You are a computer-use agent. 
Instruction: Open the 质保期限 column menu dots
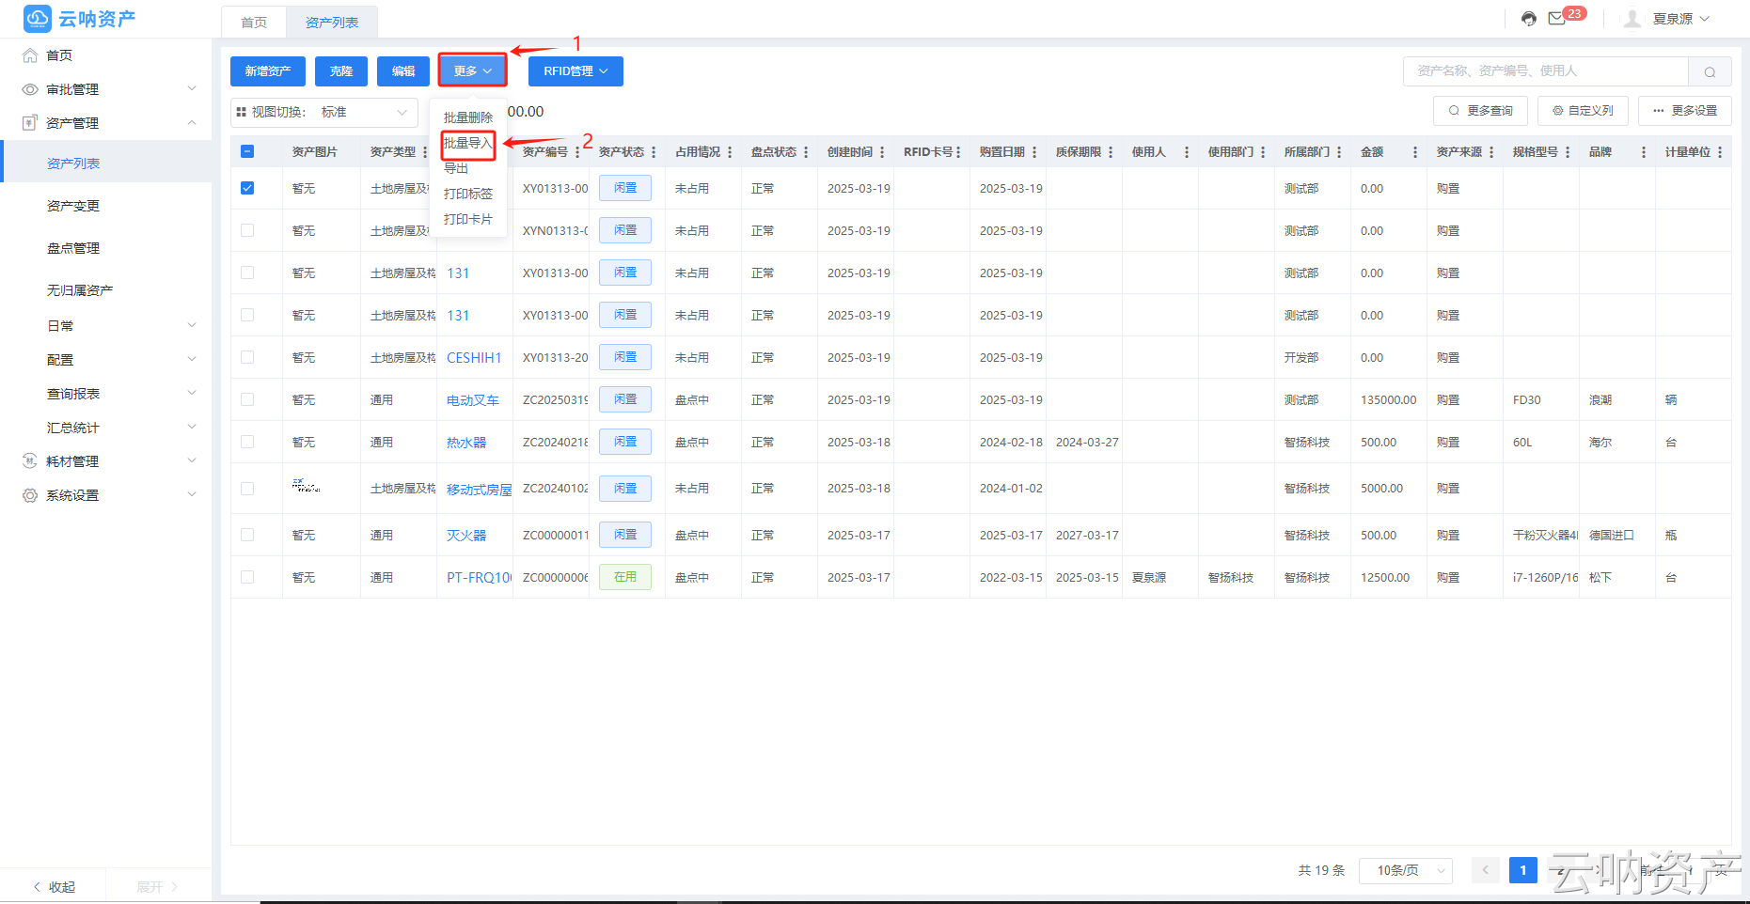coord(1111,152)
